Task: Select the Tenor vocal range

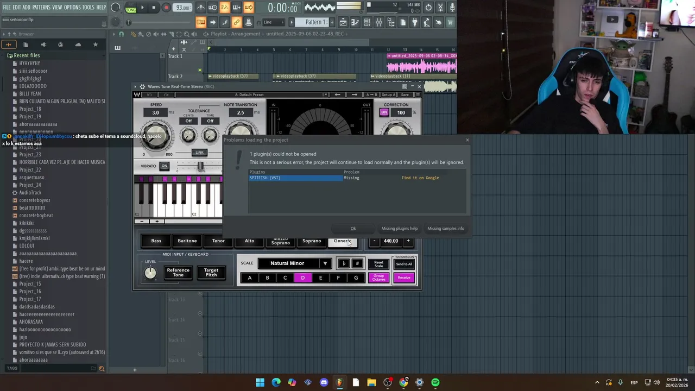Action: point(218,241)
